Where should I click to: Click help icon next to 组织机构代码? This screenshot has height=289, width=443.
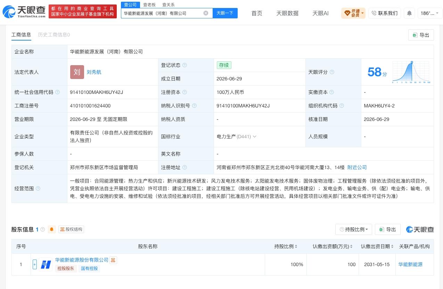coord(342,106)
